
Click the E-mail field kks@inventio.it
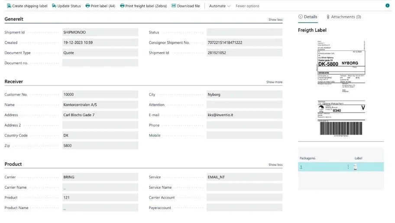[244, 115]
